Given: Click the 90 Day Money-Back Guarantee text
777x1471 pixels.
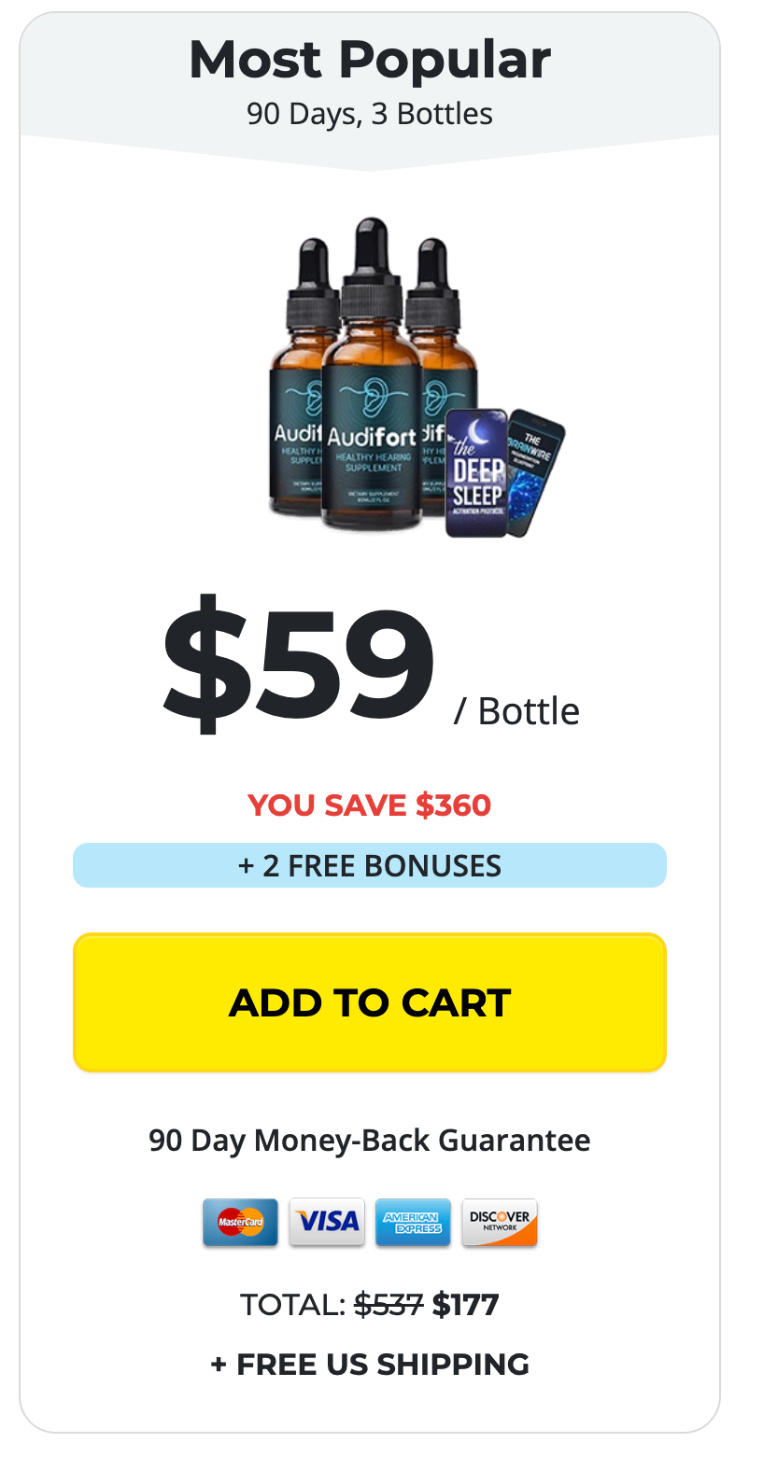Looking at the screenshot, I should [x=370, y=1140].
